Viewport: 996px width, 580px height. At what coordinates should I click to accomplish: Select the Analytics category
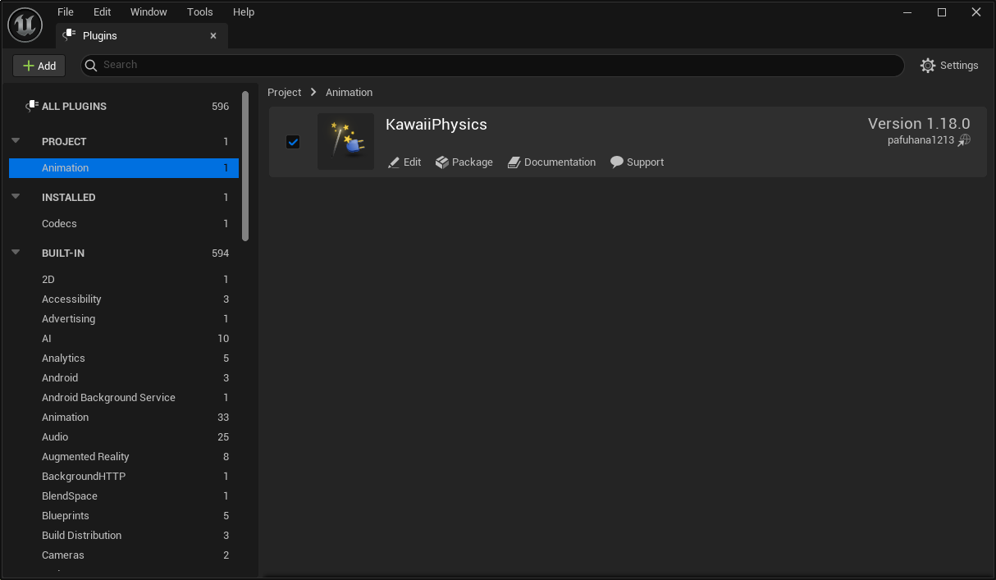[x=124, y=359]
